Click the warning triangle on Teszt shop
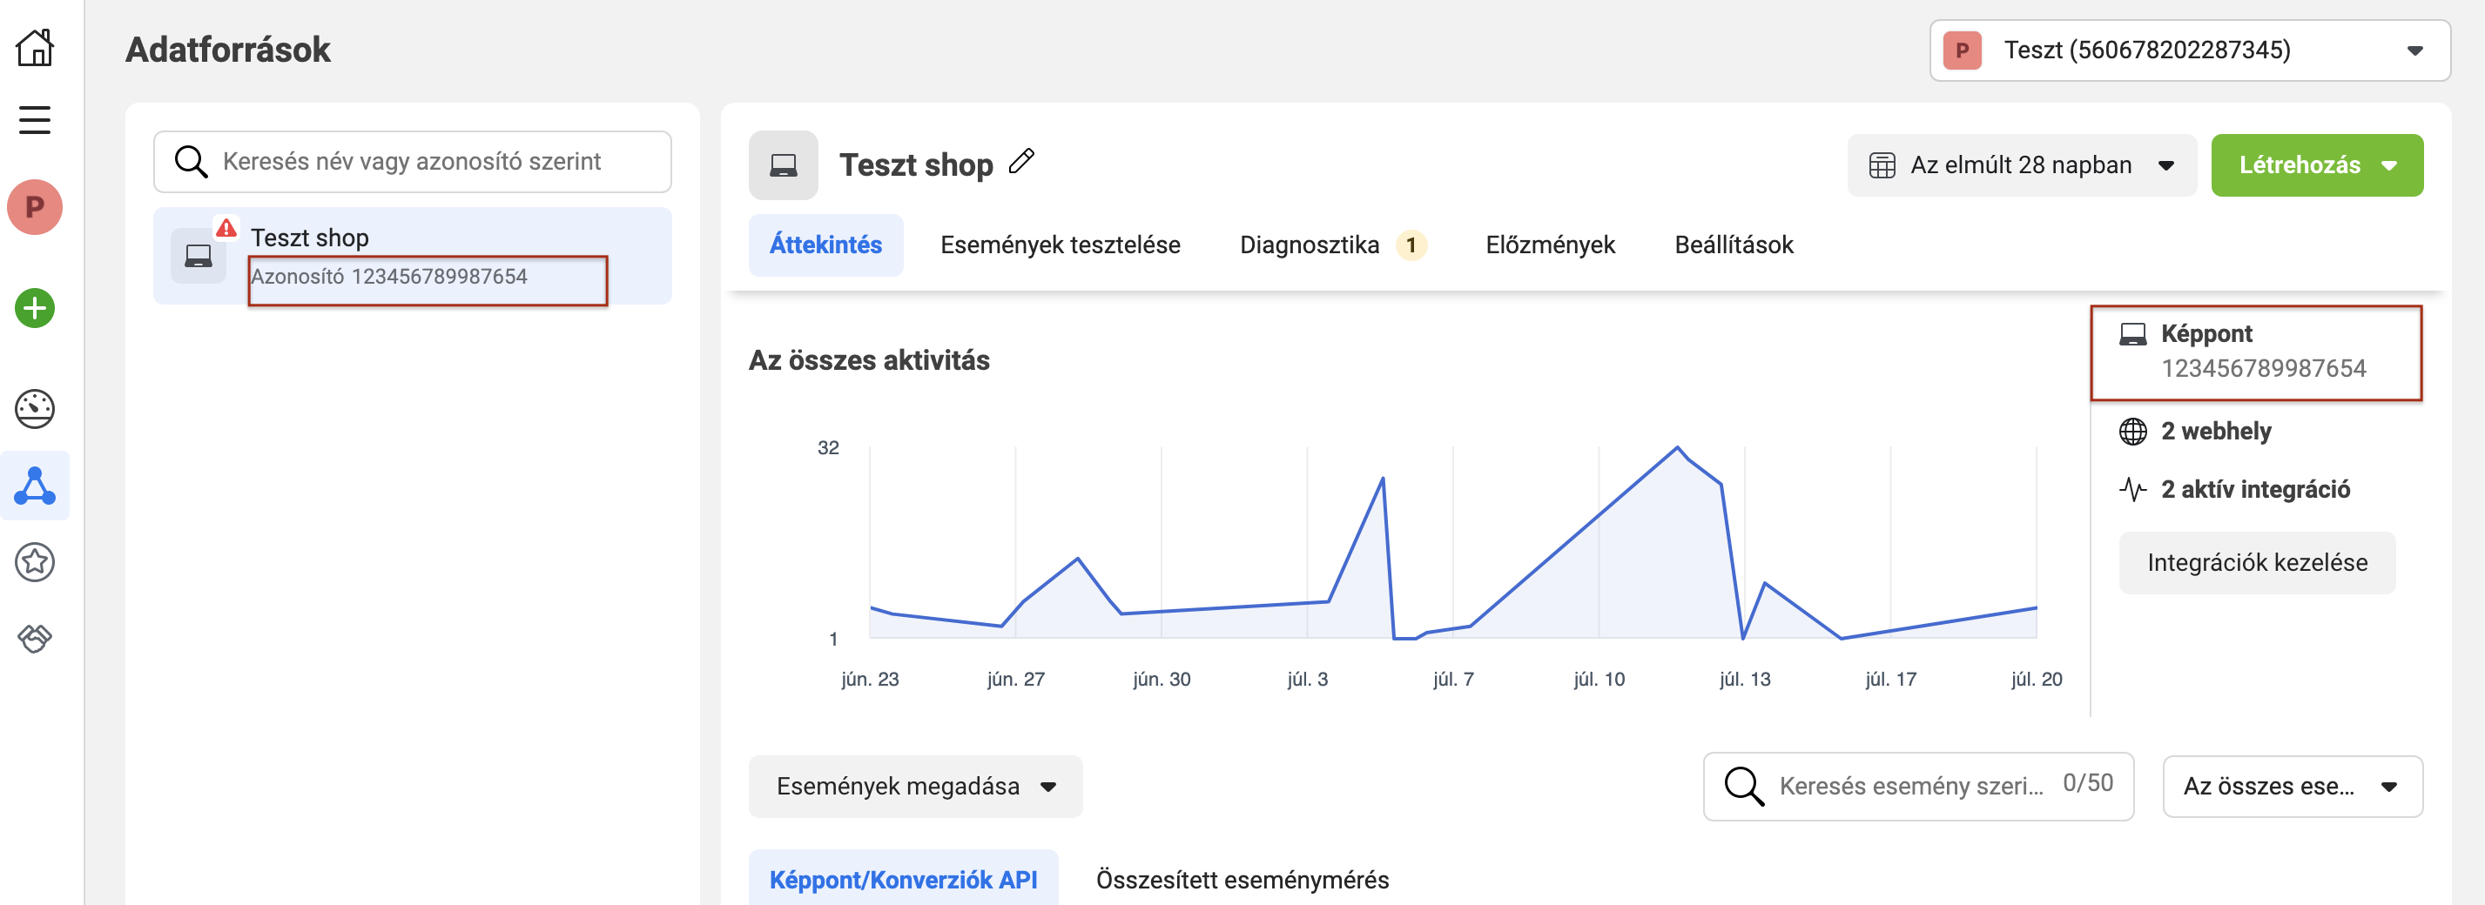 point(226,227)
